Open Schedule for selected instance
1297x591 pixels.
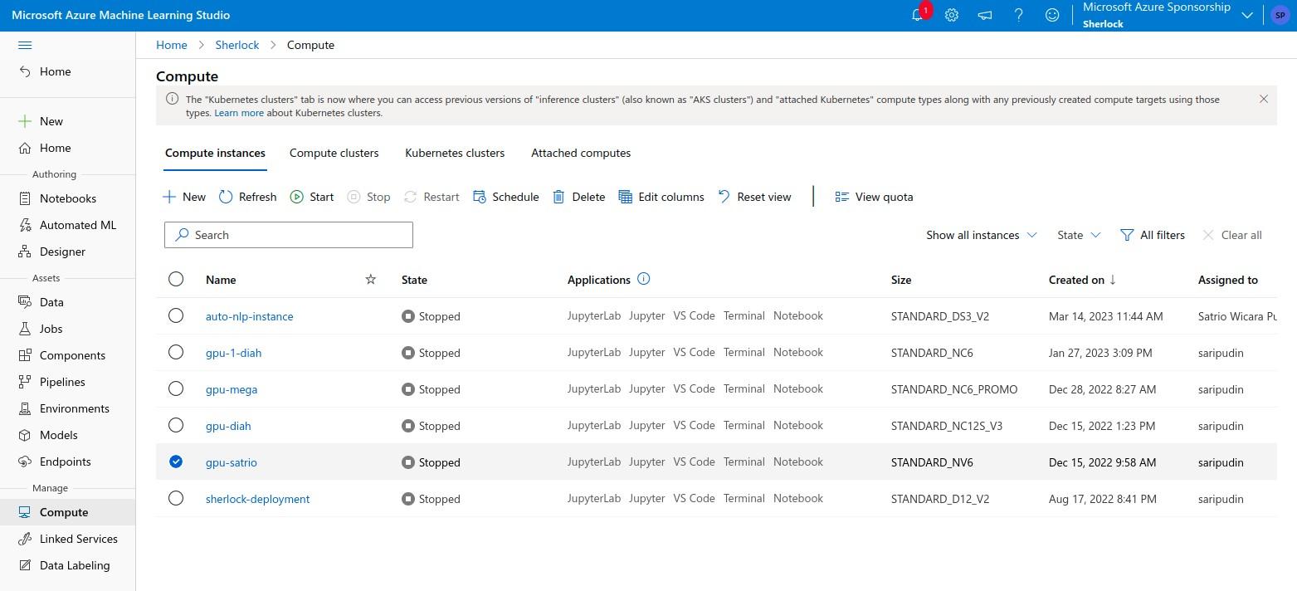click(505, 197)
